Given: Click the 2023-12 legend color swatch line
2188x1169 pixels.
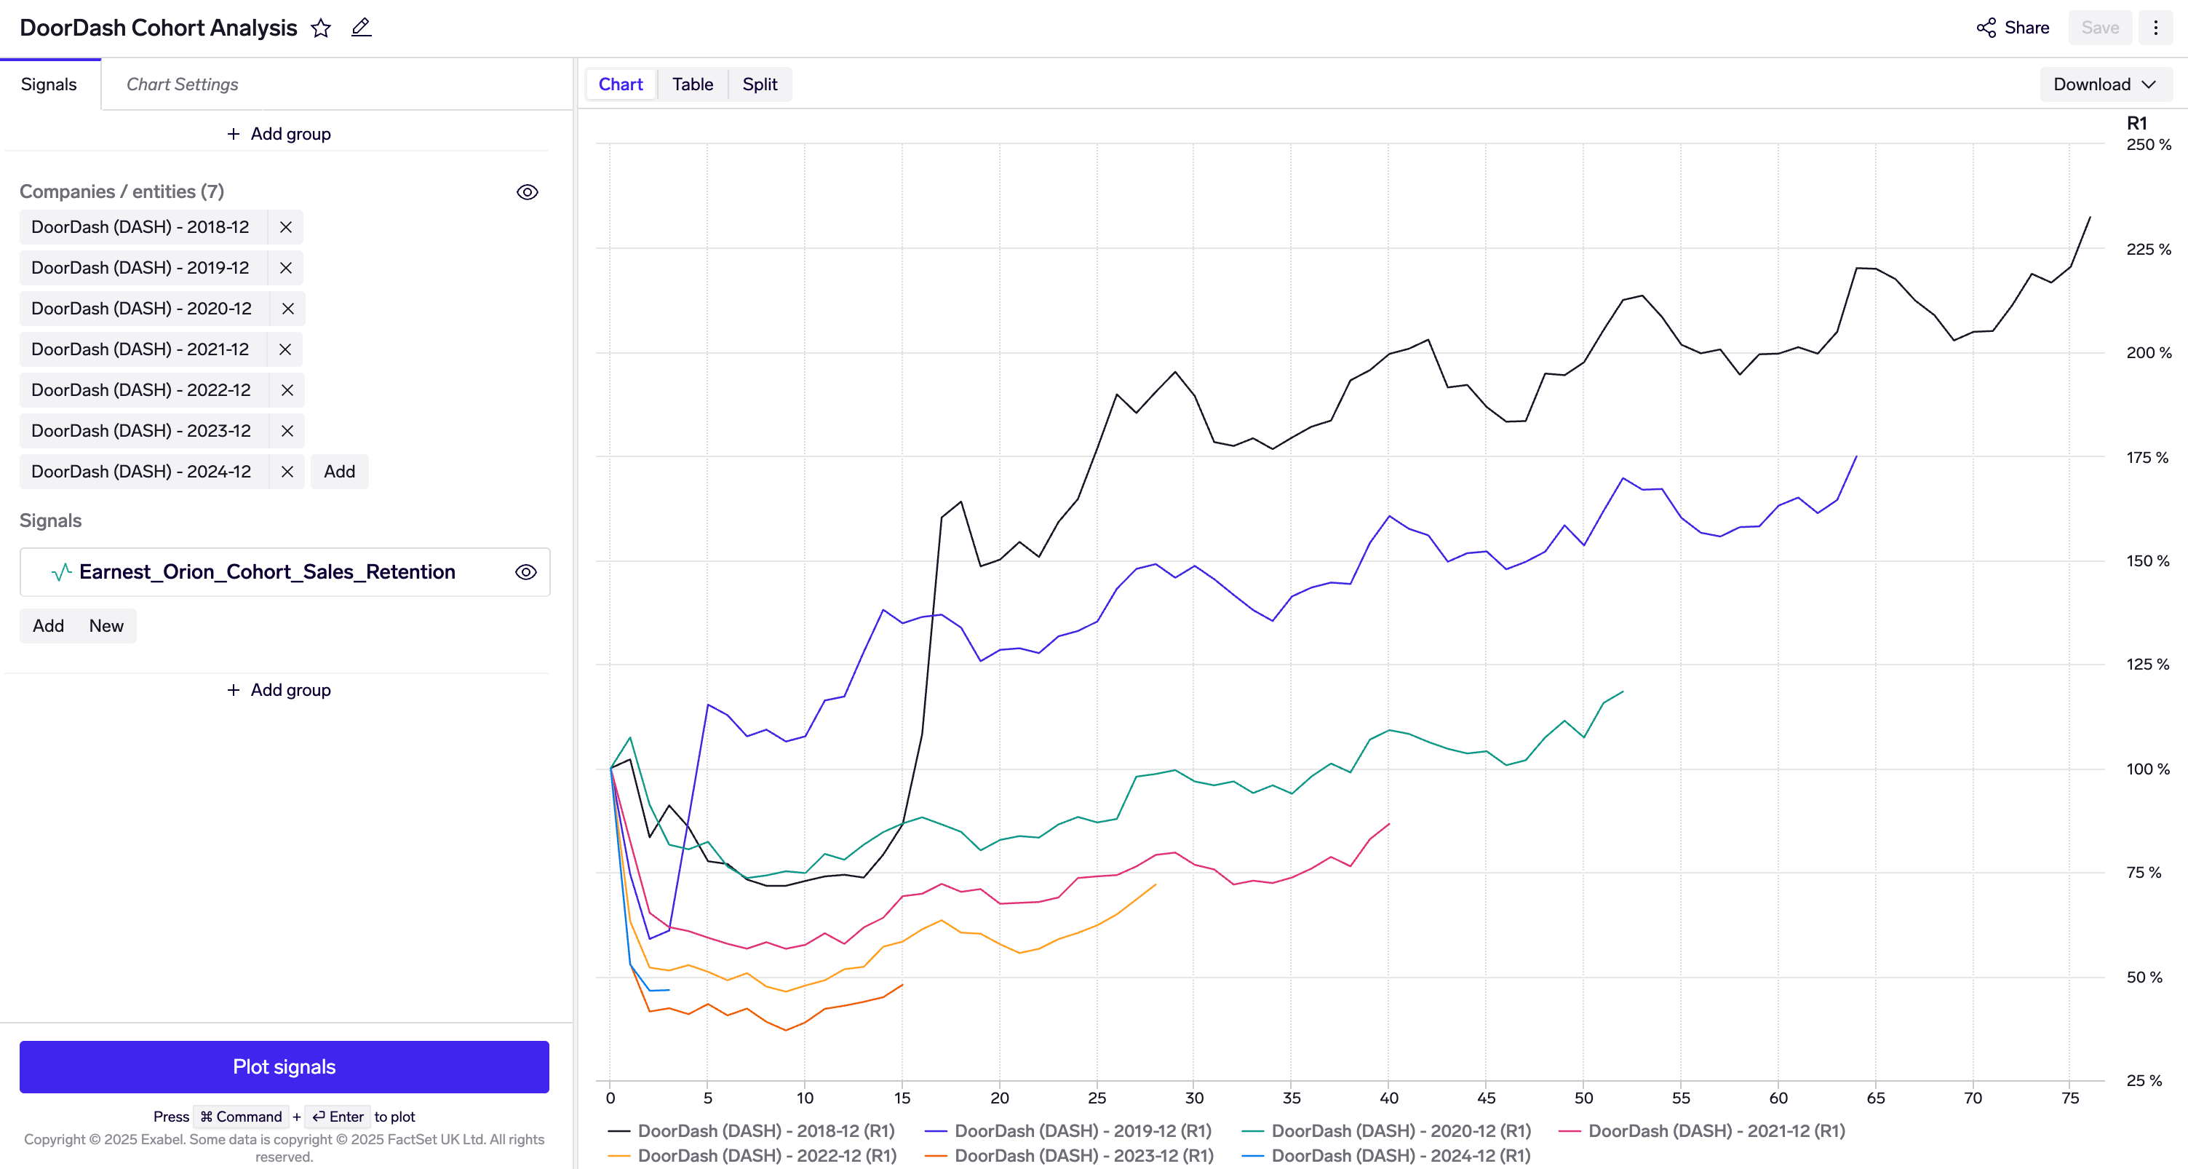Looking at the screenshot, I should [936, 1156].
